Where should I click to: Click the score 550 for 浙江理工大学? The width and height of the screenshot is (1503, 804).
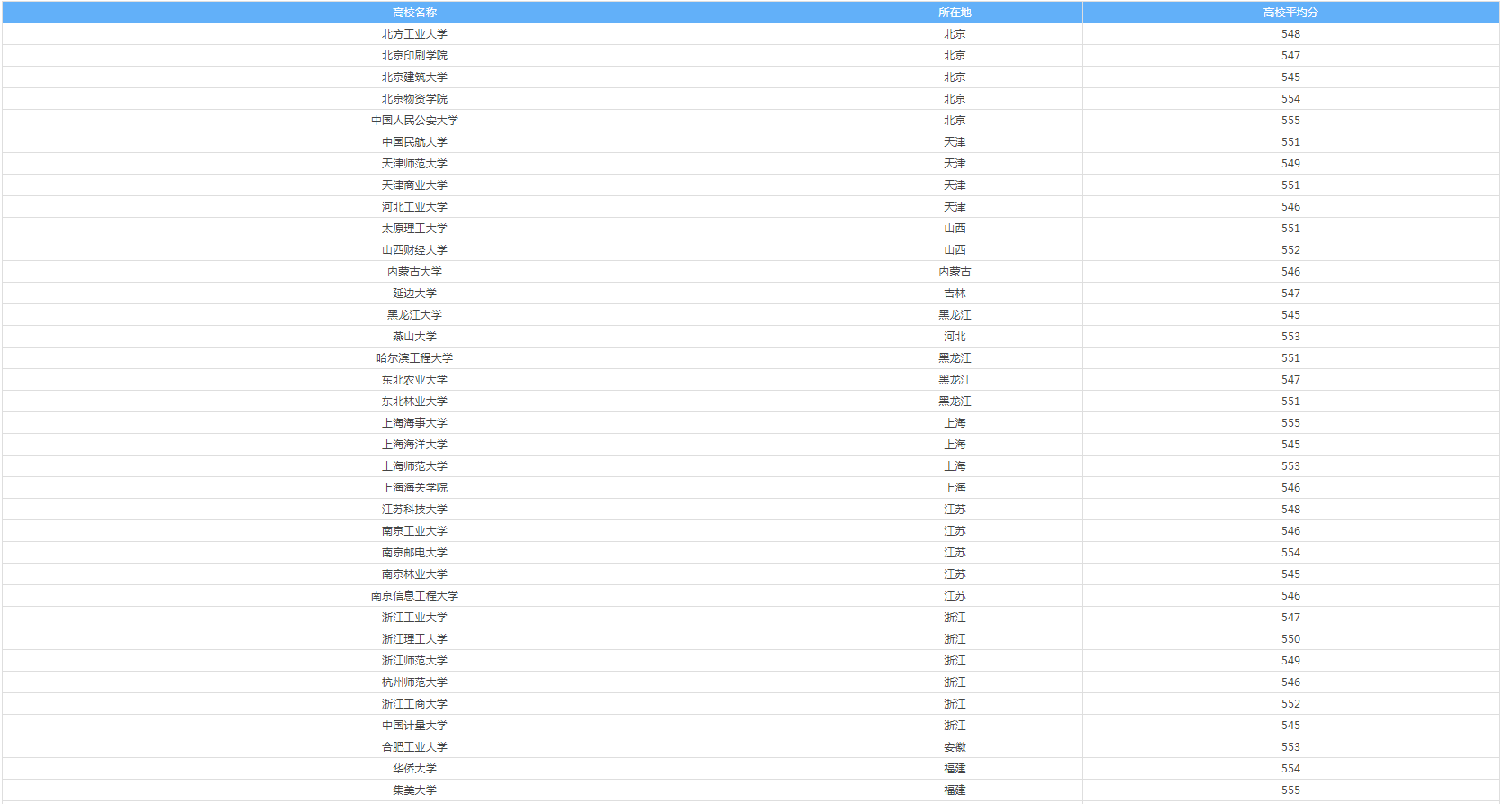[1290, 639]
